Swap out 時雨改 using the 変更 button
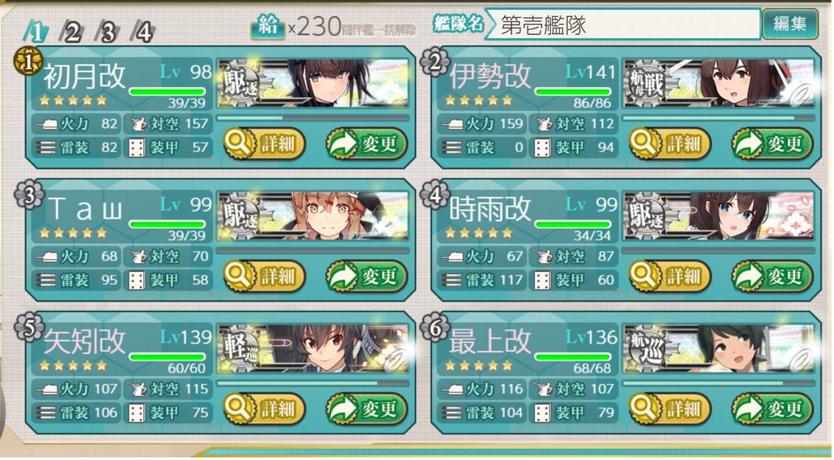The image size is (834, 460). [773, 277]
